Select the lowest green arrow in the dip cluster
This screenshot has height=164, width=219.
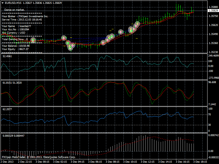tap(70, 48)
